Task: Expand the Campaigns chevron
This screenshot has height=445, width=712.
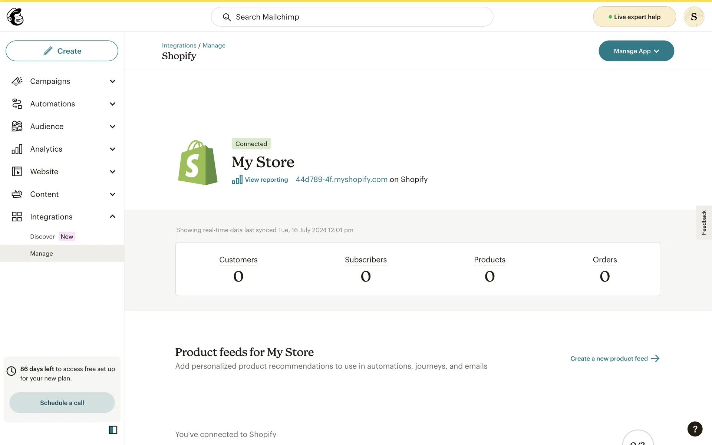Action: click(112, 81)
